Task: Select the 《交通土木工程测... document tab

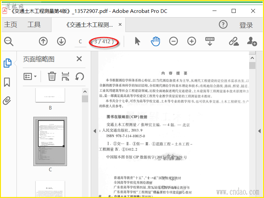Action: tap(89, 25)
